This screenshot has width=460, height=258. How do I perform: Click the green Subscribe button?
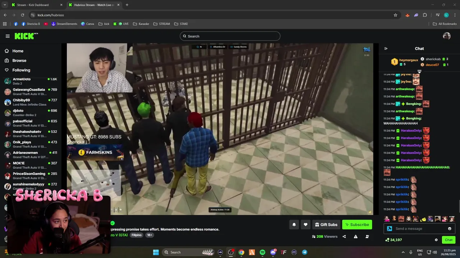click(x=357, y=225)
